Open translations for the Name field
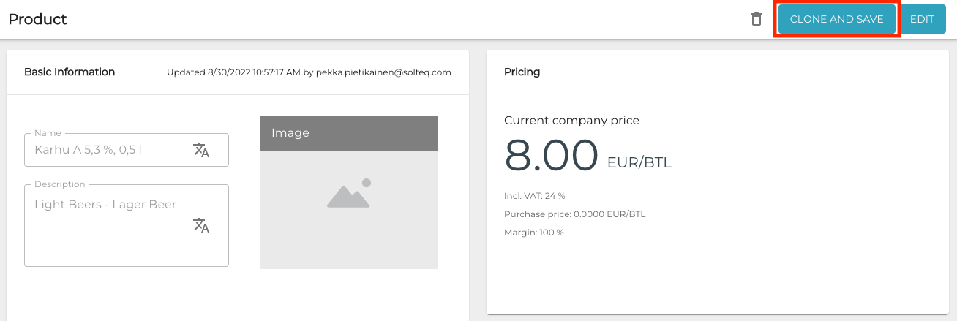The image size is (957, 321). (x=201, y=150)
